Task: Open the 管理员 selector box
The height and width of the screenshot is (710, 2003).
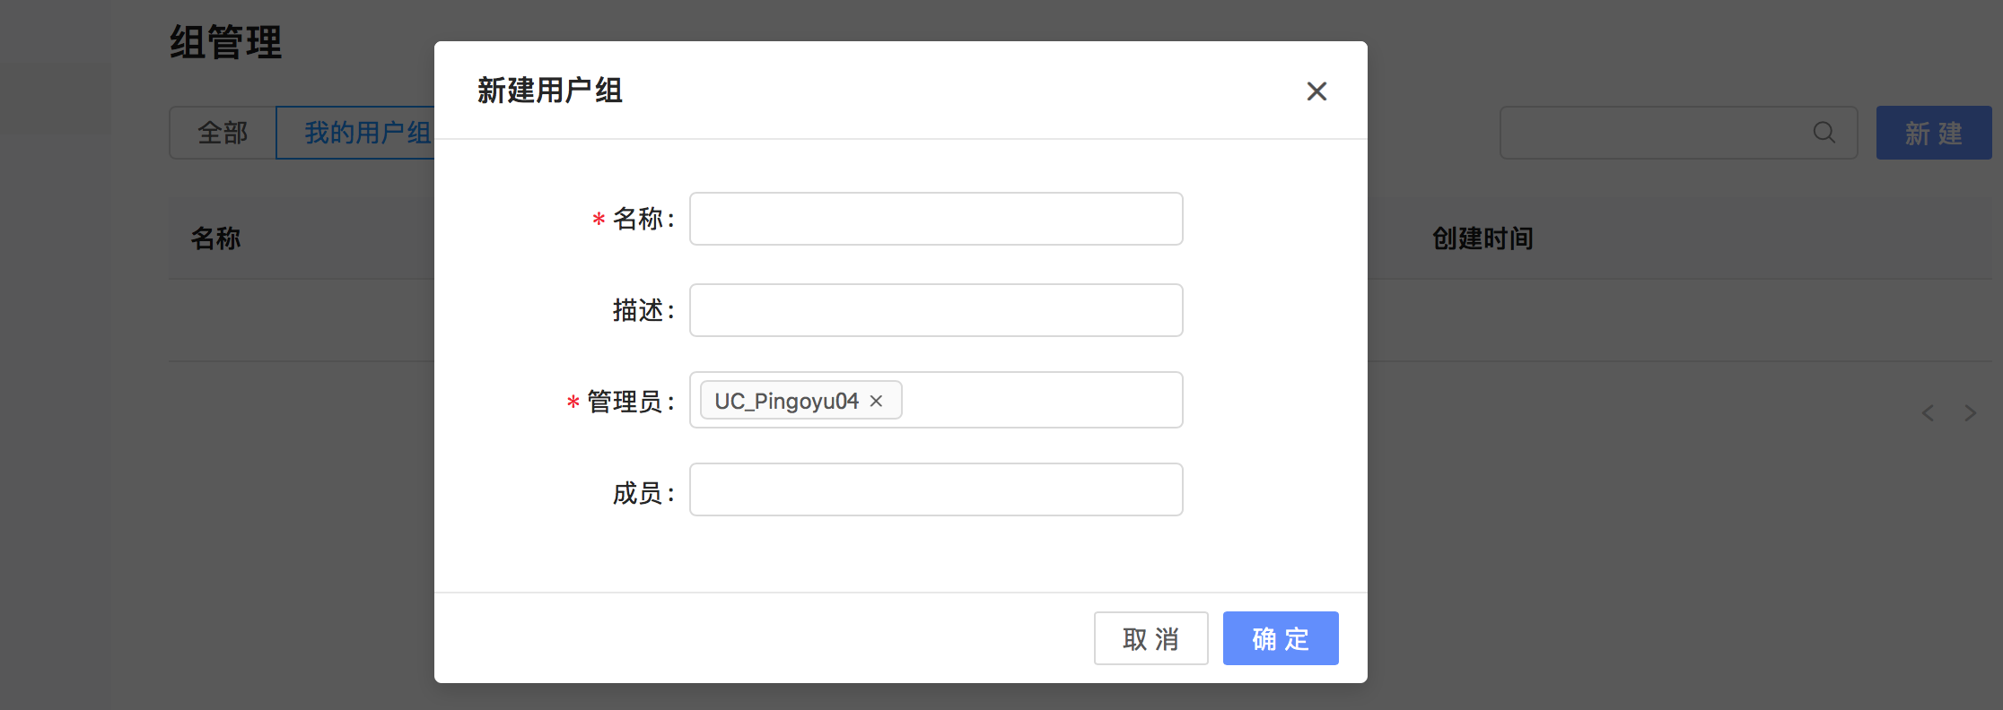Action: click(x=936, y=400)
